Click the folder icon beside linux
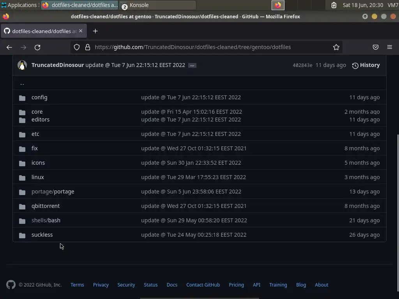This screenshot has width=399, height=299. click(22, 178)
